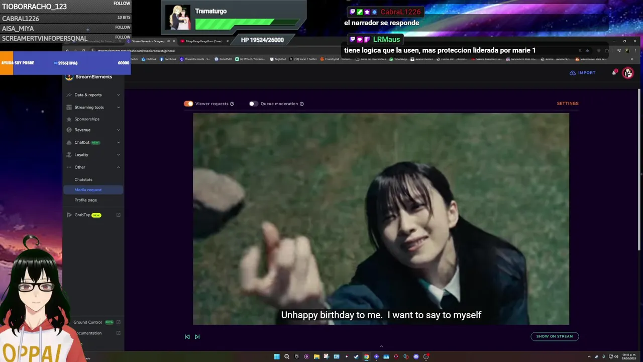
Task: Expand the Chatbot chevron
Action: (x=119, y=142)
